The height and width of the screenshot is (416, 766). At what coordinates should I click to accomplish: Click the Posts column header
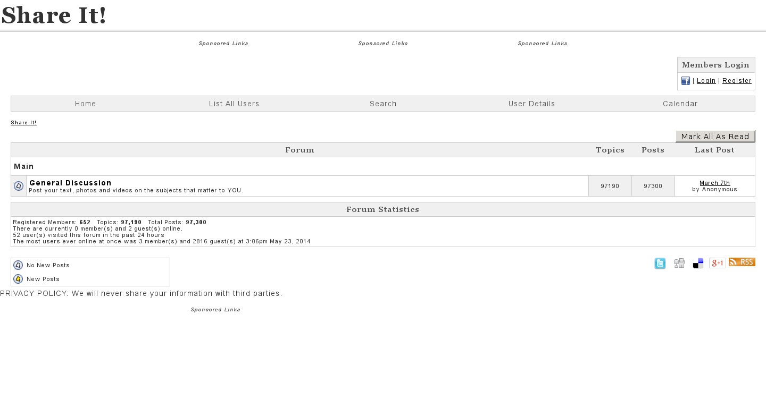click(x=653, y=150)
